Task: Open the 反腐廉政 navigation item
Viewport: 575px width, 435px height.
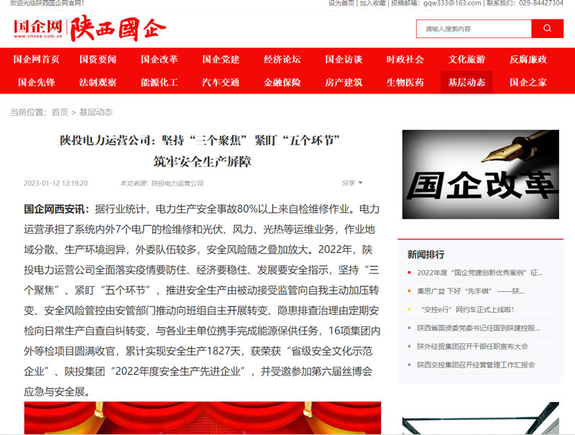Action: pos(528,59)
